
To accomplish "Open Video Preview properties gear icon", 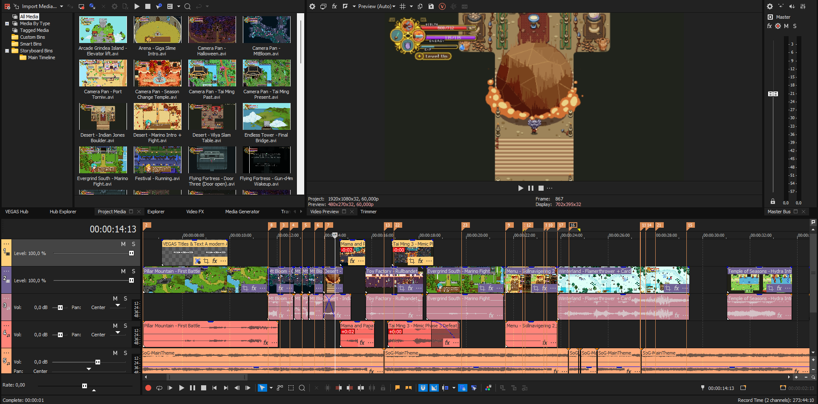I will tap(312, 6).
